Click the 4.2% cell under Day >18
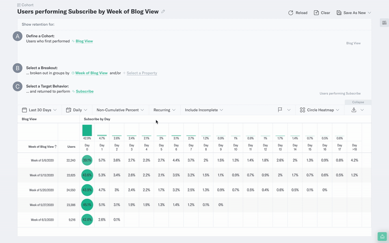 pyautogui.click(x=354, y=160)
